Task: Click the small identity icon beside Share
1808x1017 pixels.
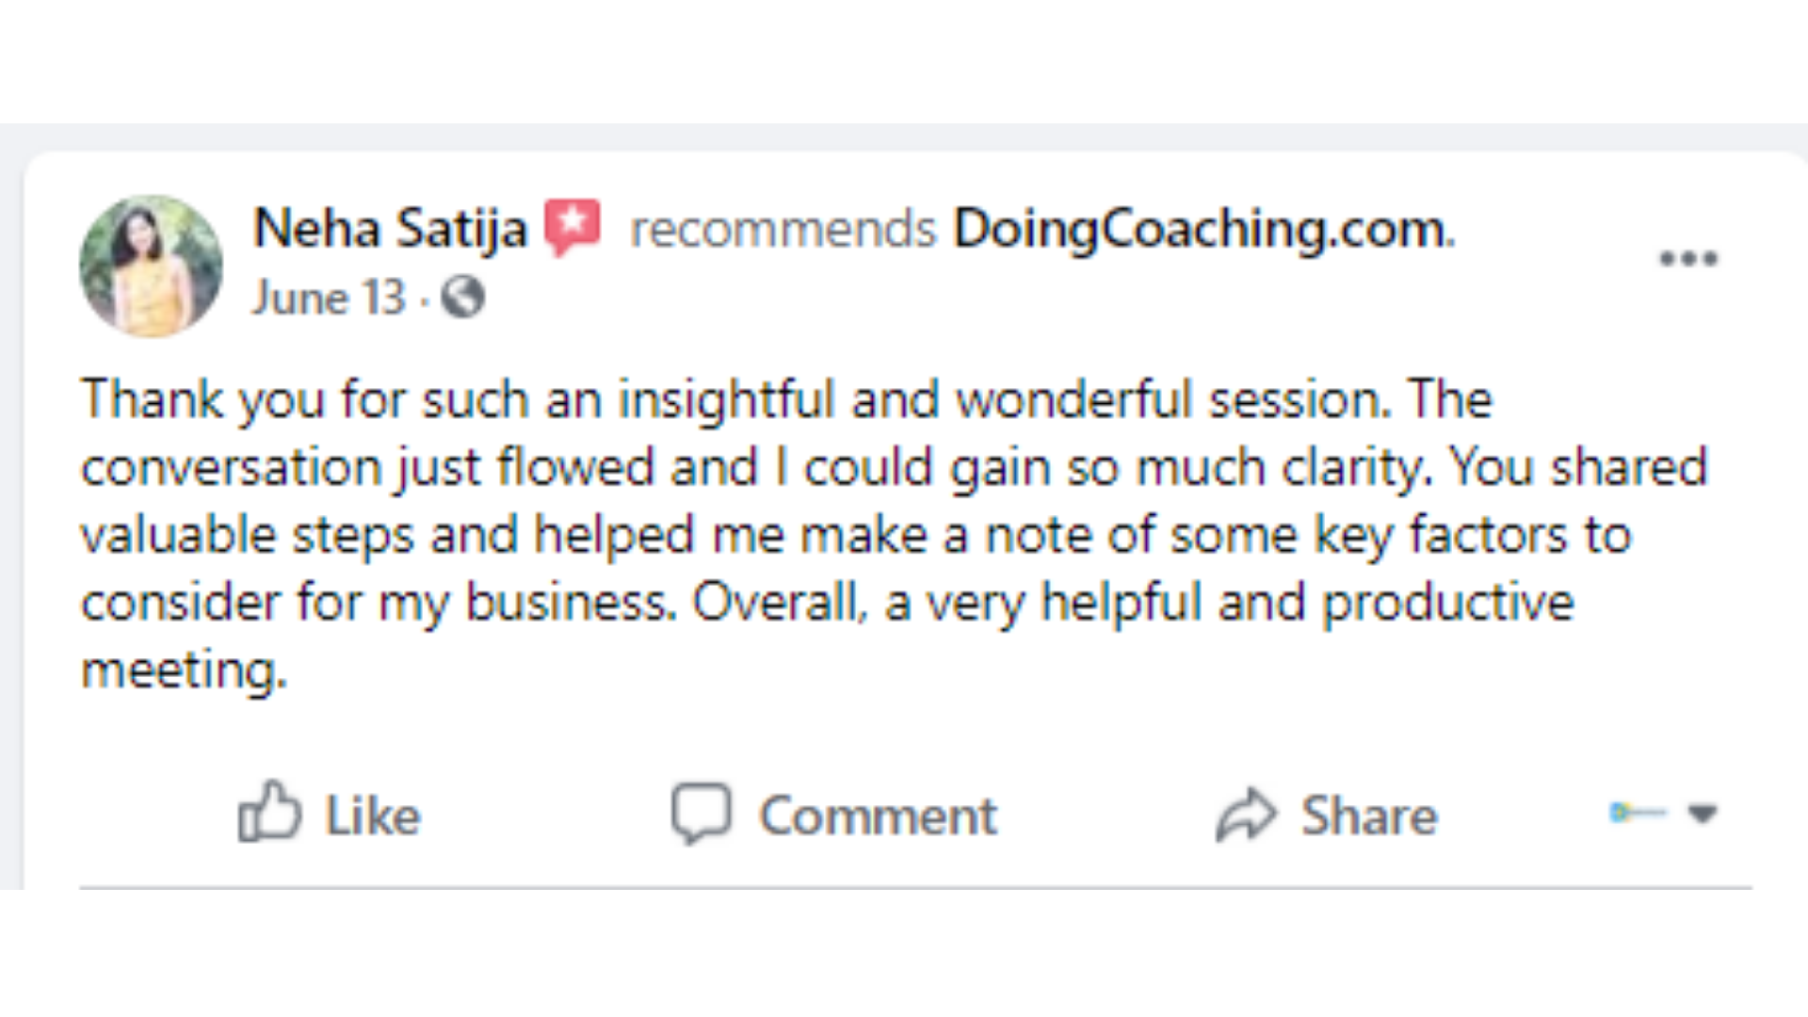Action: click(1636, 812)
